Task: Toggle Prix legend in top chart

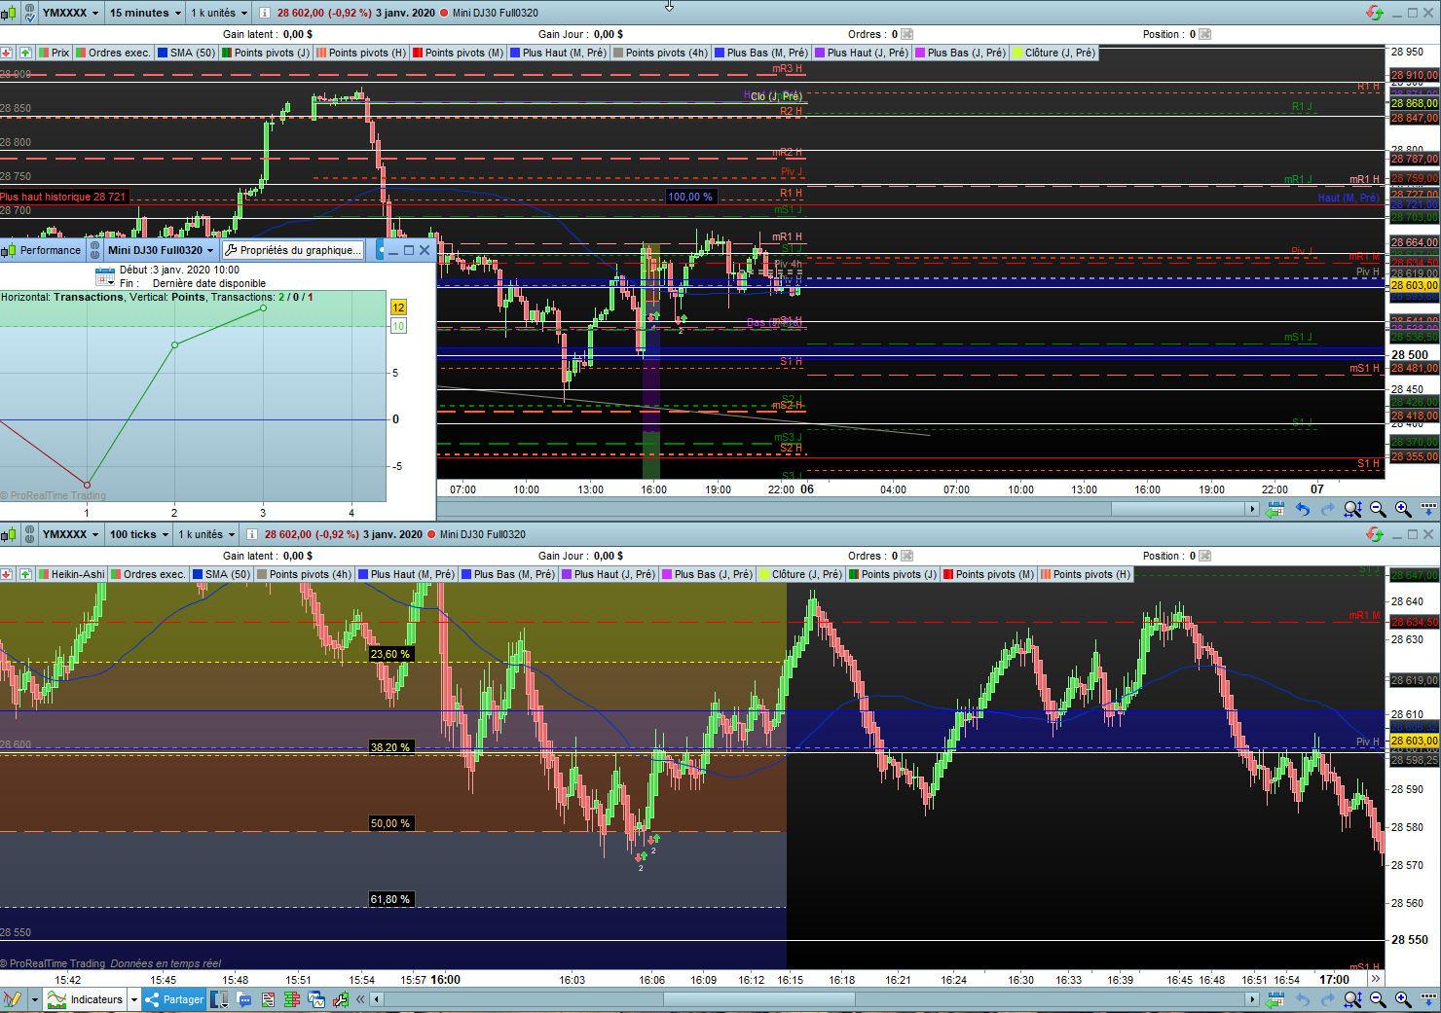Action: pos(54,53)
